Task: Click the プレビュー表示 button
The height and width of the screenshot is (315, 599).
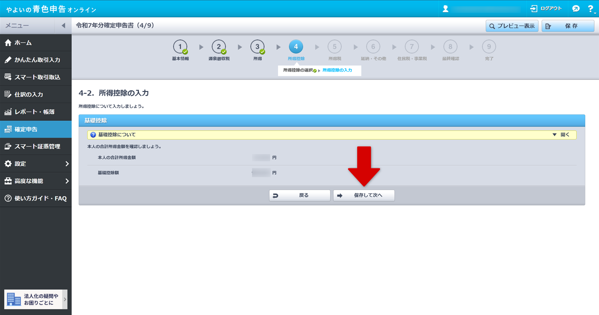Action: coord(512,26)
